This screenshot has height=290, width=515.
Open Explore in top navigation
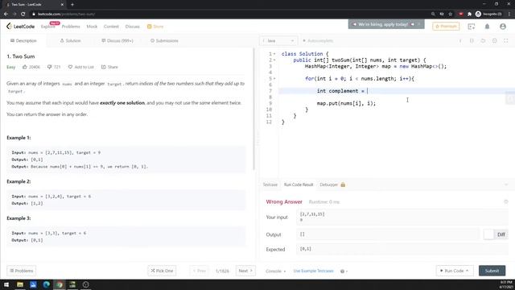pos(48,27)
